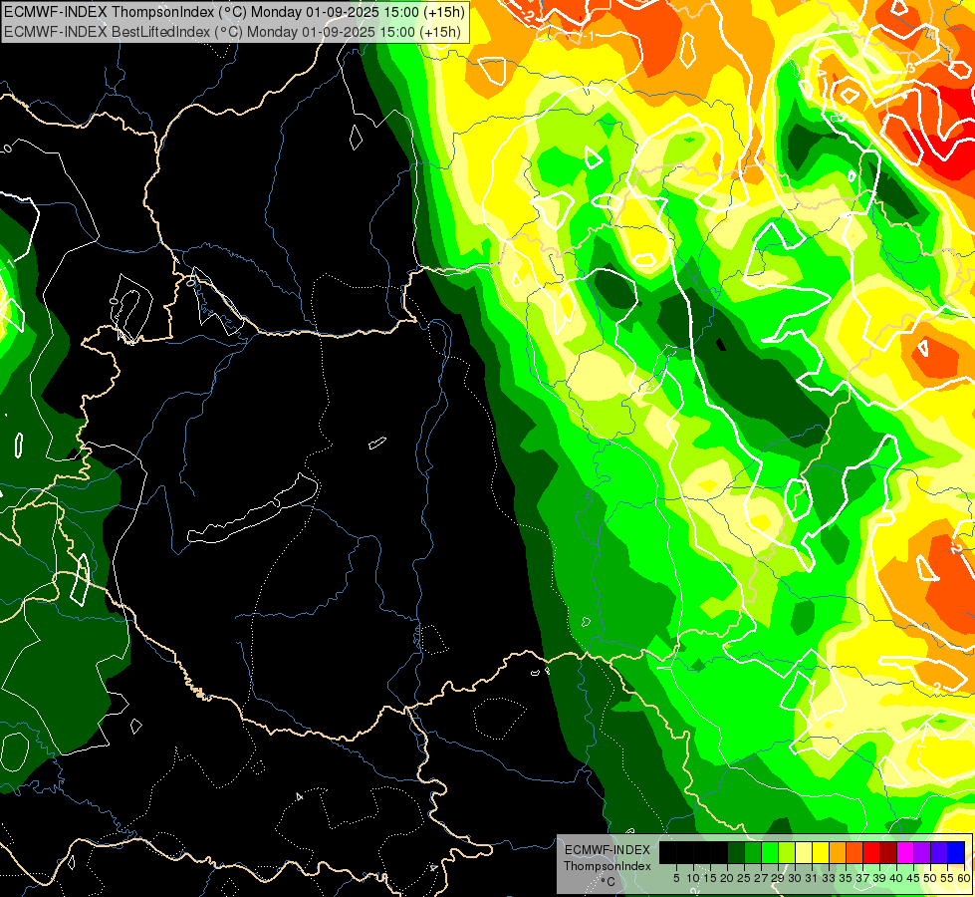
Task: Select the bright red 37–39 legend swatch
Action: tap(871, 852)
